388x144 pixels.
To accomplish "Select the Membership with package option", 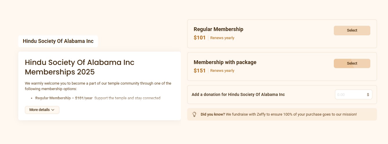I will pos(352,63).
